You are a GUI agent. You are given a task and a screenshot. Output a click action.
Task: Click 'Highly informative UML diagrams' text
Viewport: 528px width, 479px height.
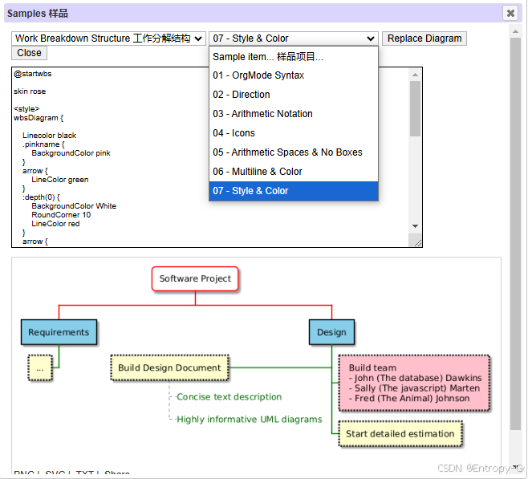[250, 420]
